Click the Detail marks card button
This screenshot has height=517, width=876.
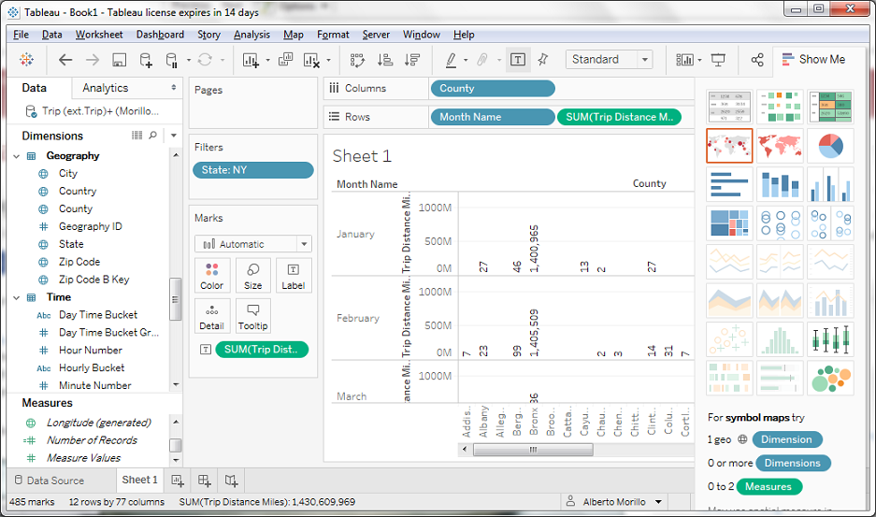click(211, 316)
